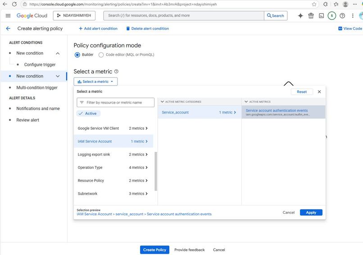
Task: Return to alerting with the blue back arrow
Action: [8, 28]
